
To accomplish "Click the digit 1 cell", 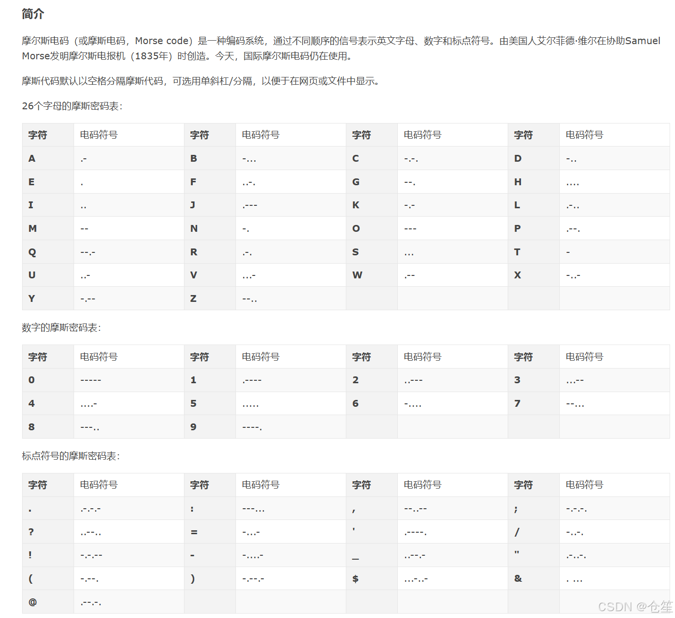I will 210,380.
